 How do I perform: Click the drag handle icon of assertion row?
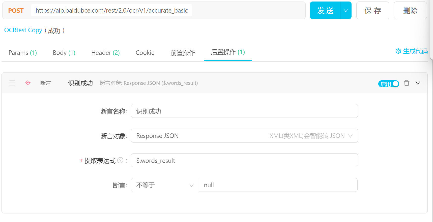click(x=12, y=83)
